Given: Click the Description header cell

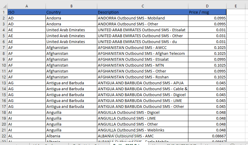Looking at the screenshot, I should [x=143, y=12].
